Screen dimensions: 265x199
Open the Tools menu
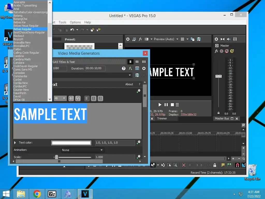(x=62, y=22)
